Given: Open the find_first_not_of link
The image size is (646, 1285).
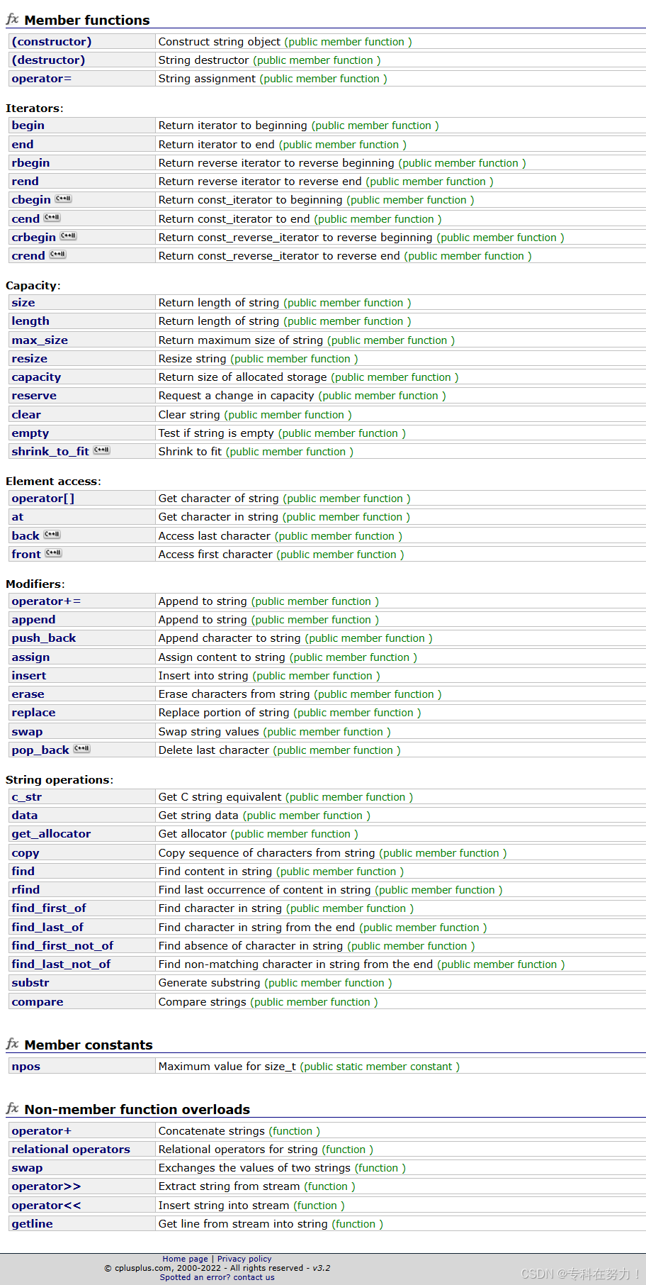Looking at the screenshot, I should [62, 946].
